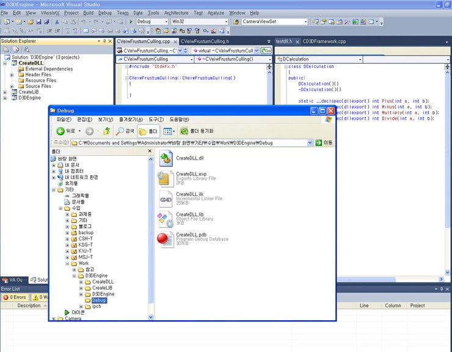This screenshot has height=352, width=452.
Task: Expand the D3DEngine project in Solution Explorer
Action: [x=5, y=98]
